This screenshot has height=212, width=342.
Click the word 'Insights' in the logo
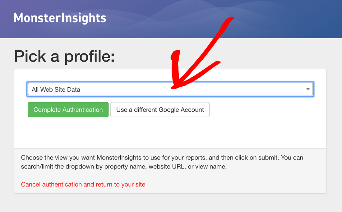[x=84, y=18]
